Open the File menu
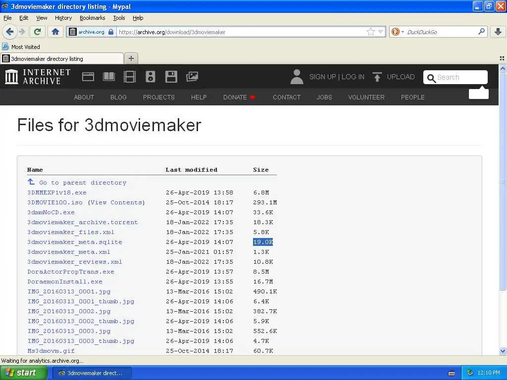507x380 pixels. pos(7,18)
